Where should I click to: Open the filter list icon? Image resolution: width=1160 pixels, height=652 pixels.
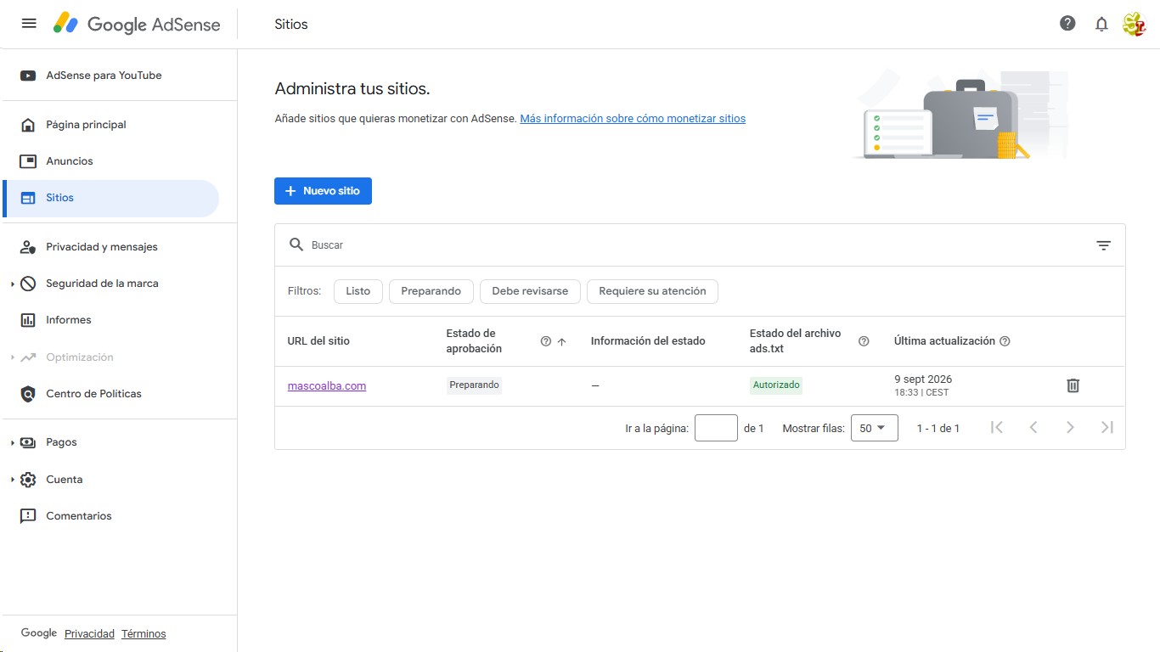pos(1103,245)
